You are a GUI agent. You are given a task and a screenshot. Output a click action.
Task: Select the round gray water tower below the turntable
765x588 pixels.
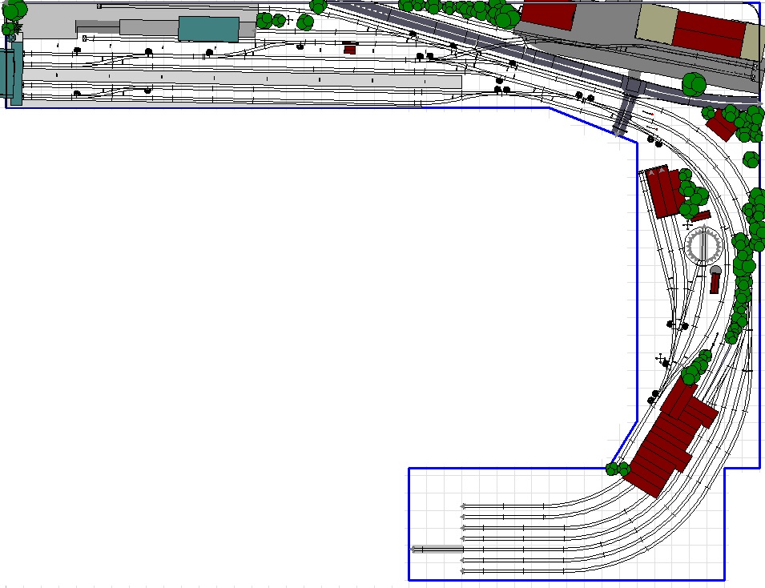(x=715, y=272)
